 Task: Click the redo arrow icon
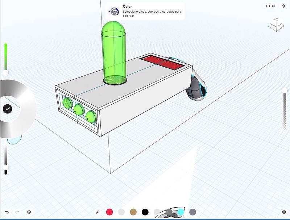[x=17, y=212]
